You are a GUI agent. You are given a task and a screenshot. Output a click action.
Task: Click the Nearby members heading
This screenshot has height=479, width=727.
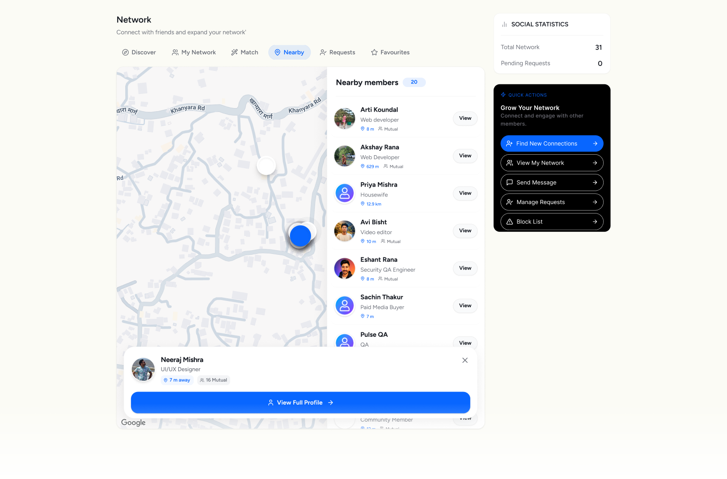click(367, 83)
